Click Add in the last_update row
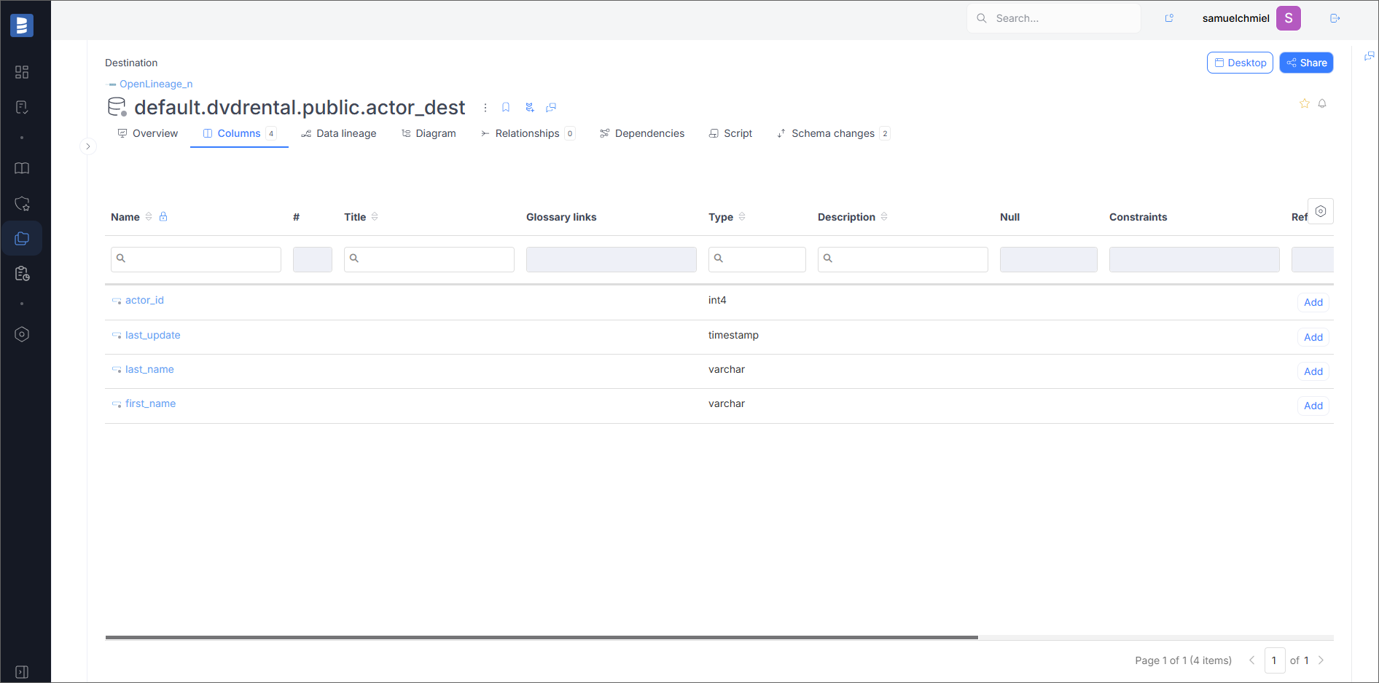The height and width of the screenshot is (683, 1379). pyautogui.click(x=1313, y=337)
